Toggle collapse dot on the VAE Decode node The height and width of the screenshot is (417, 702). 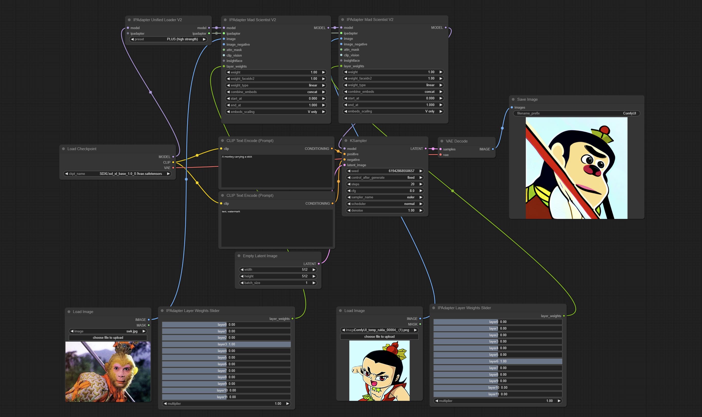tap(442, 141)
